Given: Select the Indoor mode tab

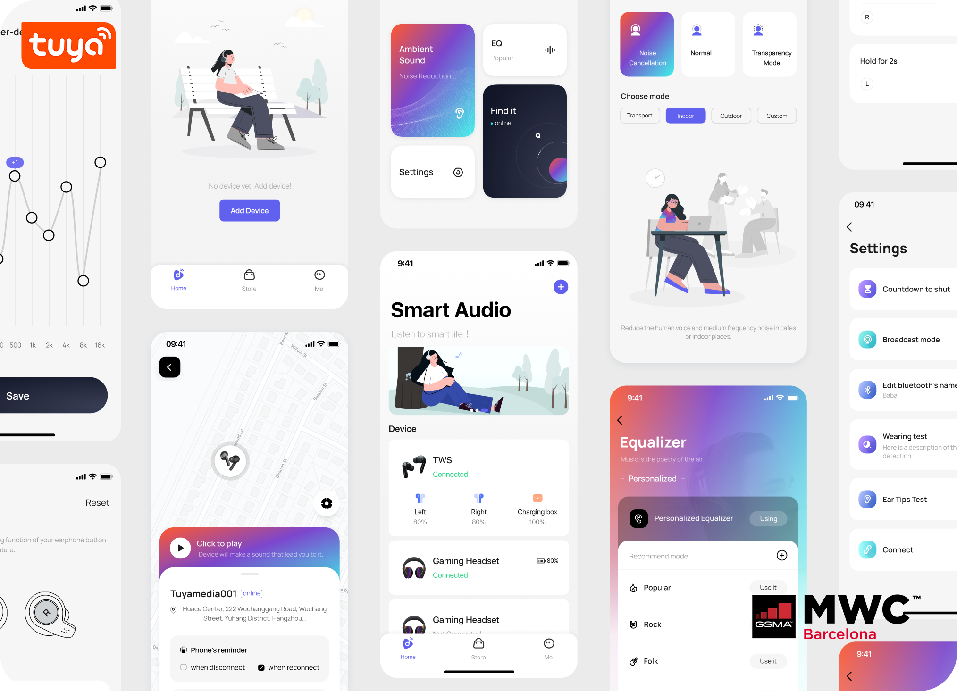Looking at the screenshot, I should point(684,115).
